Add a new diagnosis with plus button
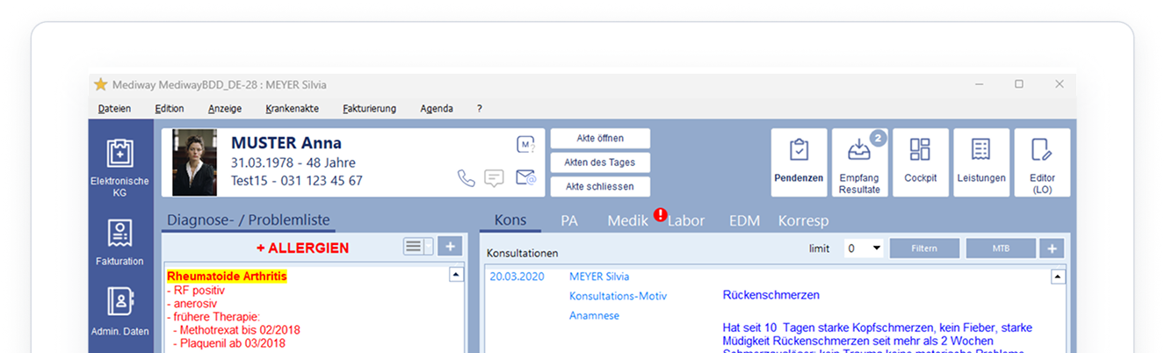Screen dimensions: 1165x353 coord(449,247)
